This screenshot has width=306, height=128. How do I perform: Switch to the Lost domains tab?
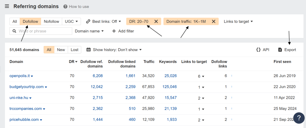pyautogui.click(x=74, y=50)
